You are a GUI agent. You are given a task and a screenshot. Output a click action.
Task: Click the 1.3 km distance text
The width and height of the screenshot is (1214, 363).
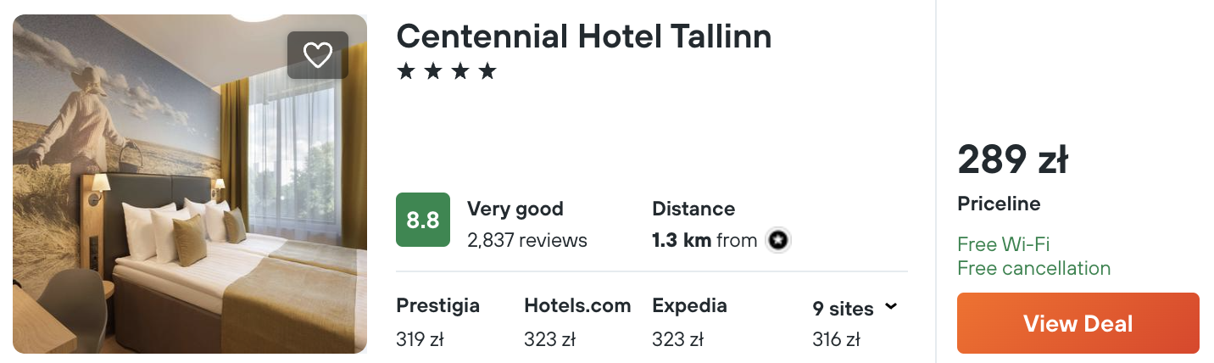tap(681, 240)
